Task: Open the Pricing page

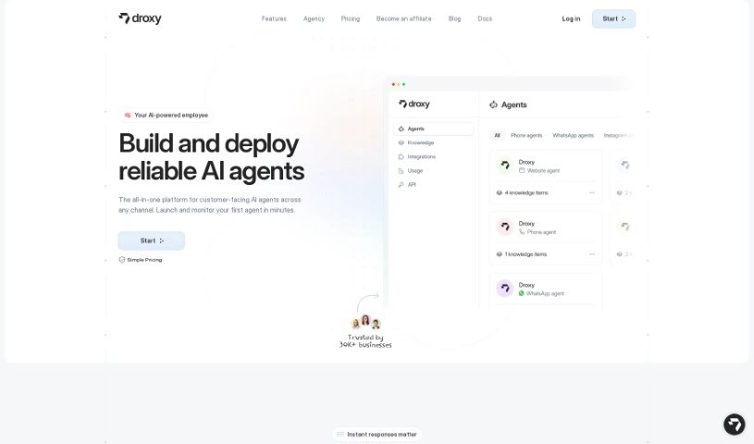Action: (350, 18)
